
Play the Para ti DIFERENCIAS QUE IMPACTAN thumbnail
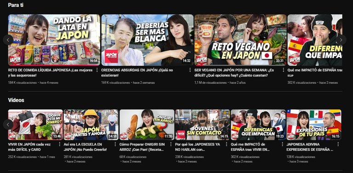click(x=315, y=40)
